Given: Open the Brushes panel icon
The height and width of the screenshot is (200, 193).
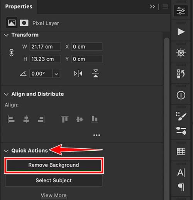Looking at the screenshot, I should click(x=181, y=116).
